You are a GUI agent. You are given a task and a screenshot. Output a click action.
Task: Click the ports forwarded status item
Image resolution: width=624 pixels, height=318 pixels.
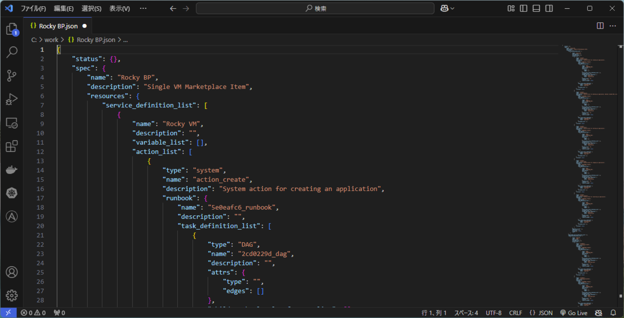pyautogui.click(x=60, y=313)
